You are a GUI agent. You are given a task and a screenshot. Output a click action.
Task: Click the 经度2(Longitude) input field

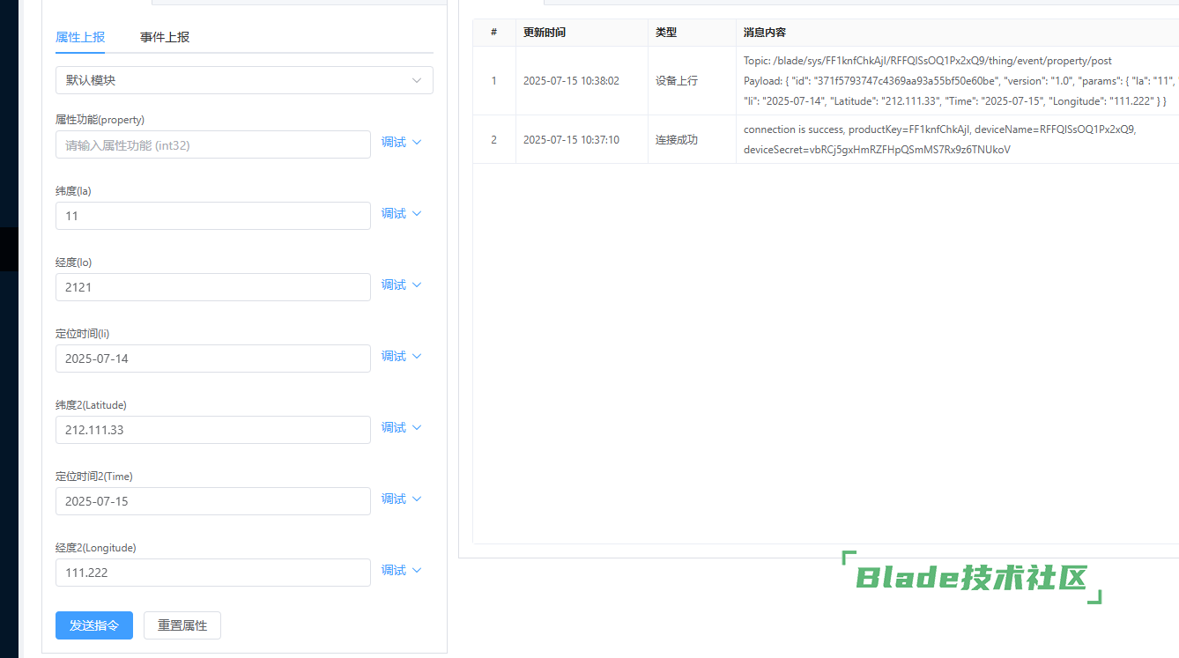(x=212, y=573)
